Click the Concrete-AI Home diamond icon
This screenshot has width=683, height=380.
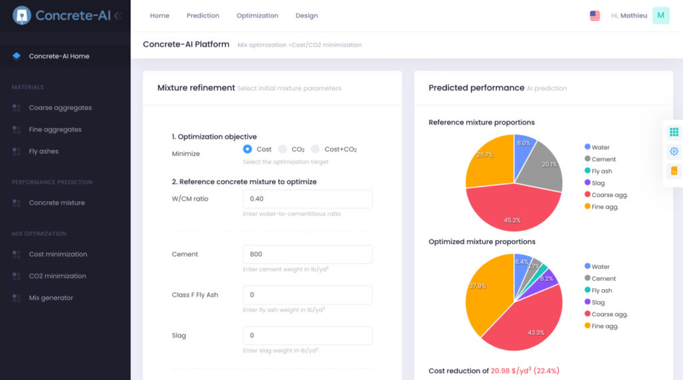point(17,56)
